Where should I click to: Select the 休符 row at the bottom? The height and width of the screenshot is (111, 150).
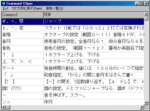click(x=73, y=102)
